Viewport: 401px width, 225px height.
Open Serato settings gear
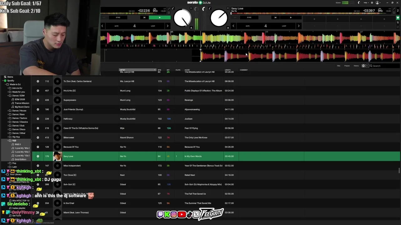point(372,2)
